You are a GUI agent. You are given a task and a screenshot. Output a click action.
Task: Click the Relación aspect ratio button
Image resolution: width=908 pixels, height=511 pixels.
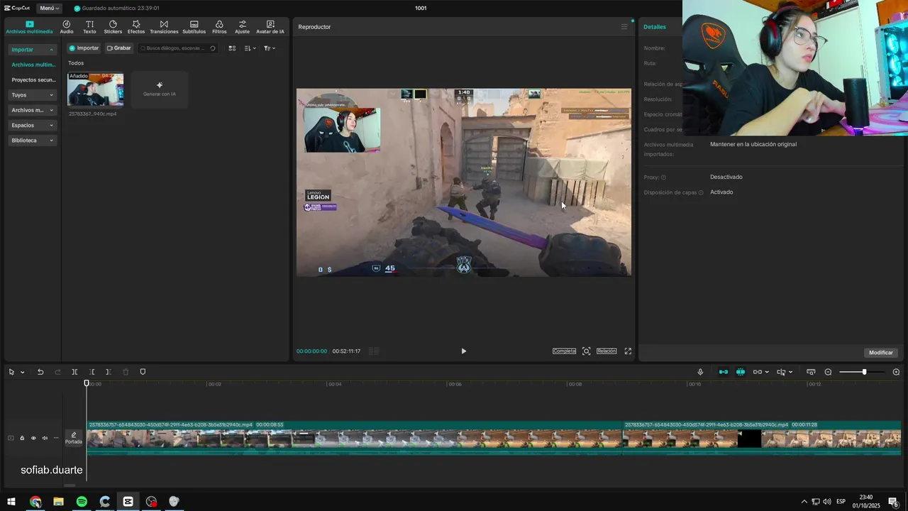607,351
